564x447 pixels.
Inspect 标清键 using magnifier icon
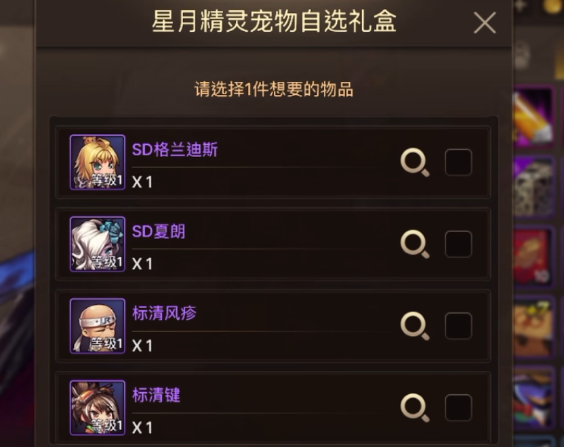coord(415,408)
